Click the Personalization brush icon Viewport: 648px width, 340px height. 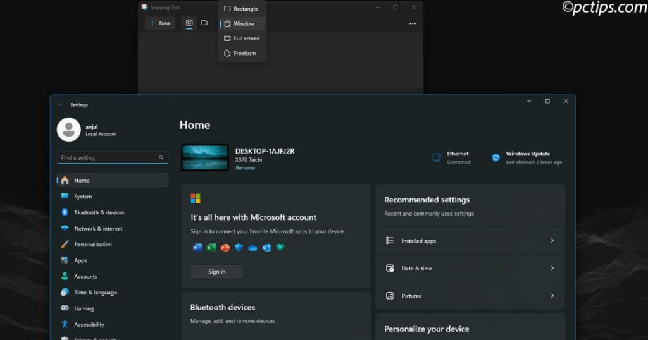(65, 245)
